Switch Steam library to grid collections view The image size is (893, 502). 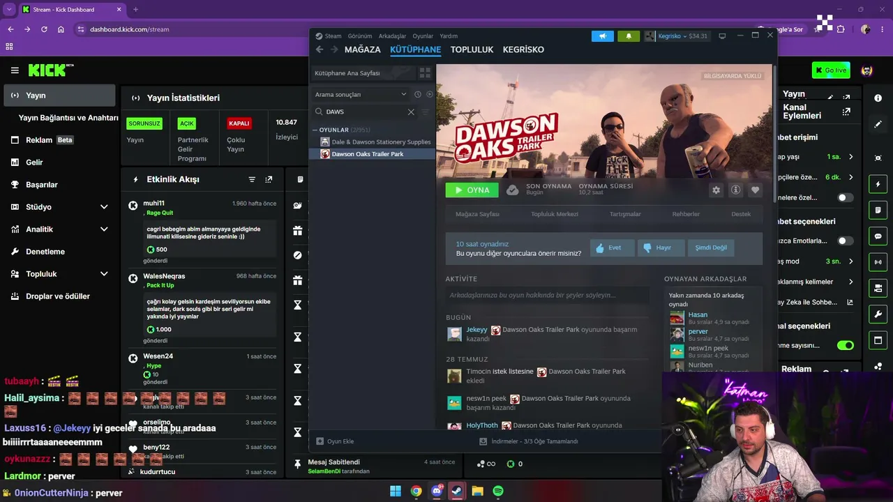click(x=425, y=73)
